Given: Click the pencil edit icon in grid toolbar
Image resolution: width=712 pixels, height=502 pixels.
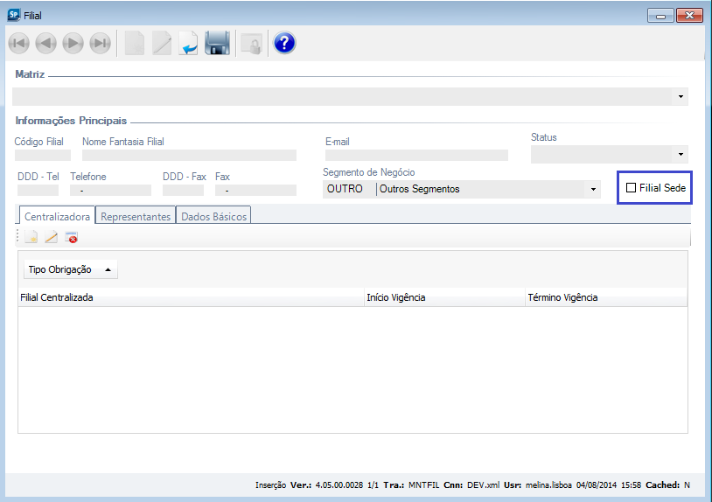Looking at the screenshot, I should tap(51, 237).
